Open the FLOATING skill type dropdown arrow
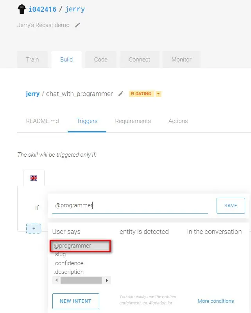251x313 pixels. click(158, 94)
